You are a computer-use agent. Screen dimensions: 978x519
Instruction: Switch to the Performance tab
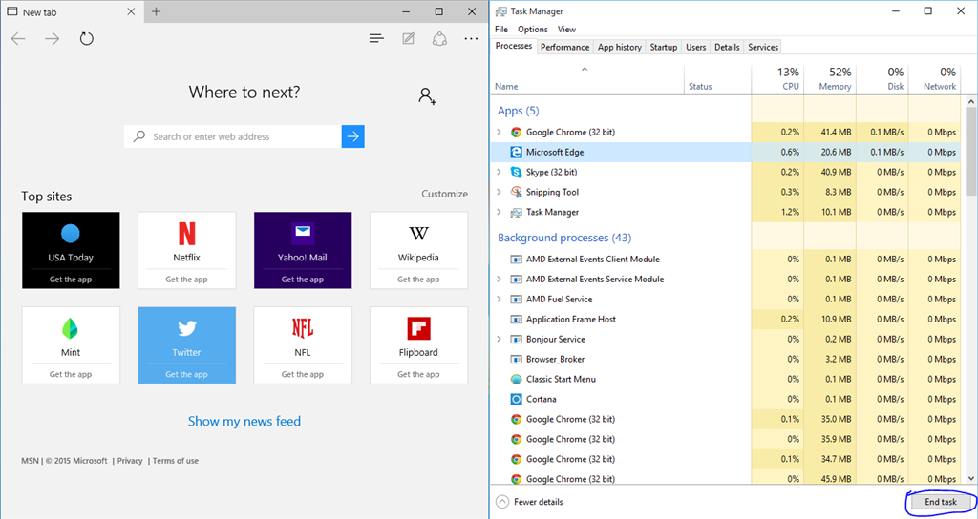564,48
